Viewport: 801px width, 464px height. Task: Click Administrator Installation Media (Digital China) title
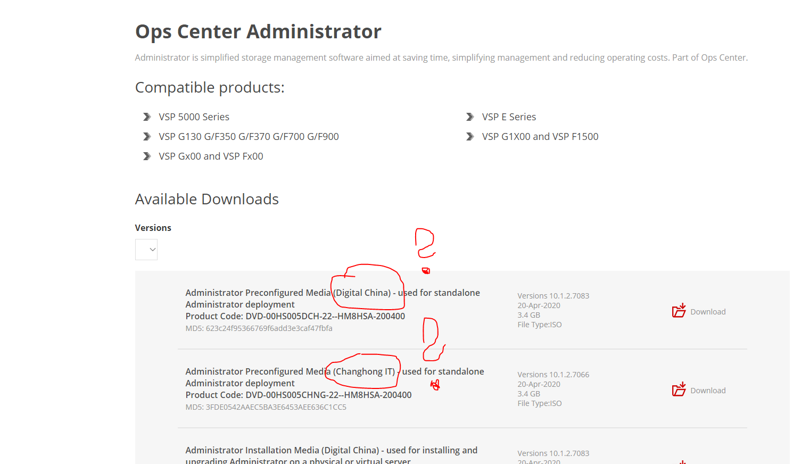pyautogui.click(x=331, y=451)
